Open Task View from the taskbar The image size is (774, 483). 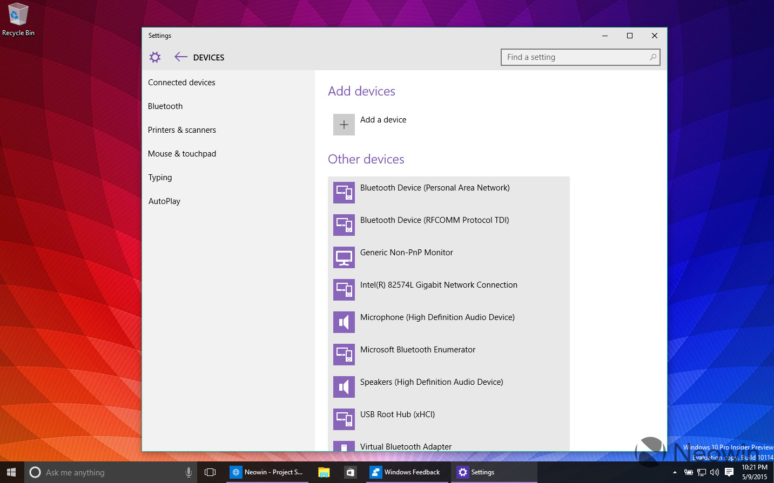[x=210, y=472]
